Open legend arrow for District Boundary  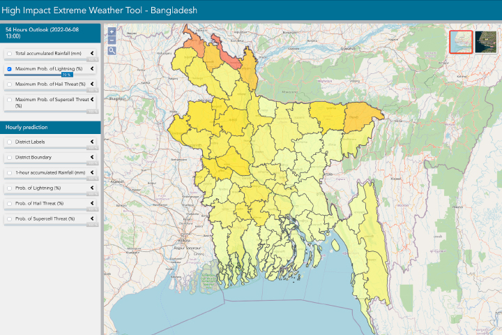click(x=92, y=157)
